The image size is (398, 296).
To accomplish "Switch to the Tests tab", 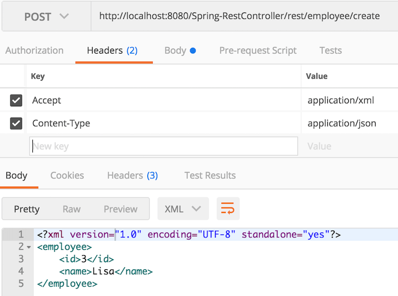I will (x=330, y=50).
